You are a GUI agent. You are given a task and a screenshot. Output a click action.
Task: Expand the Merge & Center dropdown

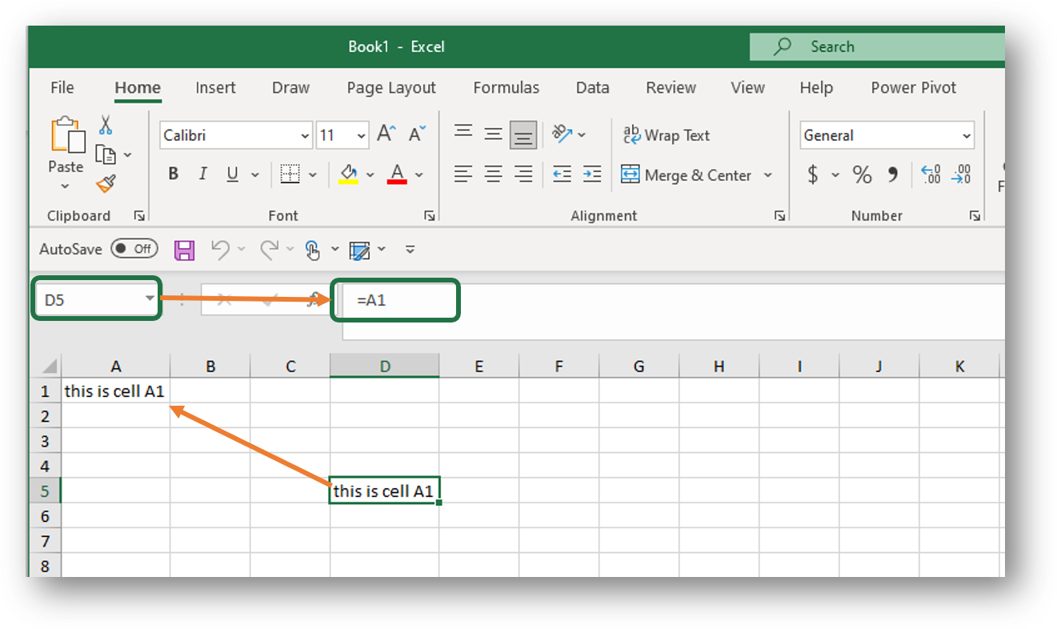tap(768, 174)
